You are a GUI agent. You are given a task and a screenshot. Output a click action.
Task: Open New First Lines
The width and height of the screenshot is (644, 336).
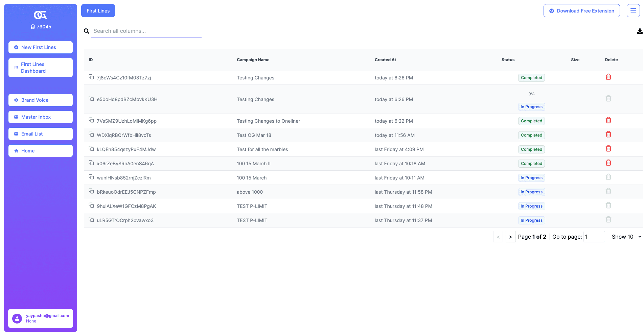(x=41, y=47)
